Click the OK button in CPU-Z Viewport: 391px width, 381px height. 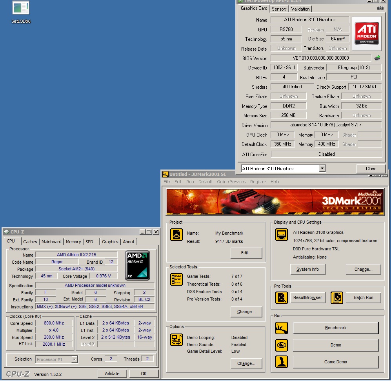point(144,374)
